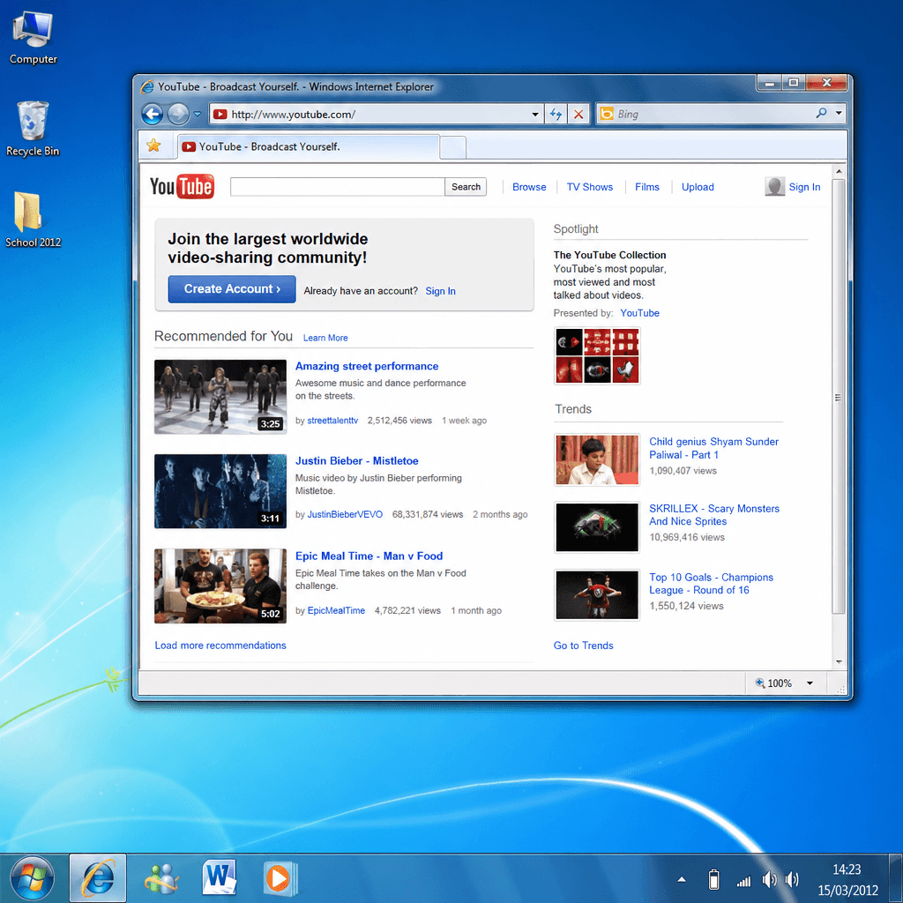
Task: Click the Refresh page icon
Action: coord(556,114)
